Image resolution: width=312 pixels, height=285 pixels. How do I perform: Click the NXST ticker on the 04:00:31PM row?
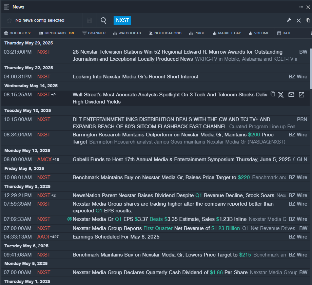(44, 77)
